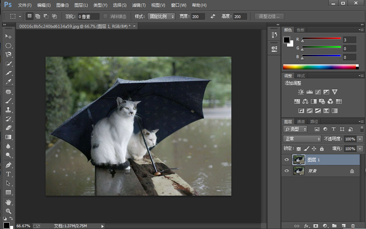366x229 pixels.
Task: Select the Gradient tool
Action: [x=8, y=137]
